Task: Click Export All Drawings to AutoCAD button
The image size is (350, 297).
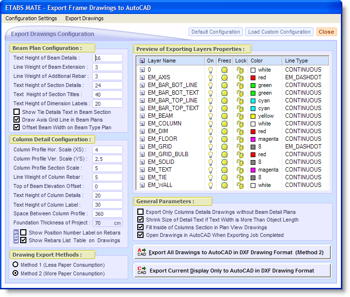Action: pyautogui.click(x=232, y=252)
